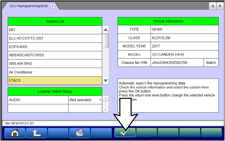
Task: Close the ECU Reprogramming(SDB) tab
Action: [x=53, y=6]
